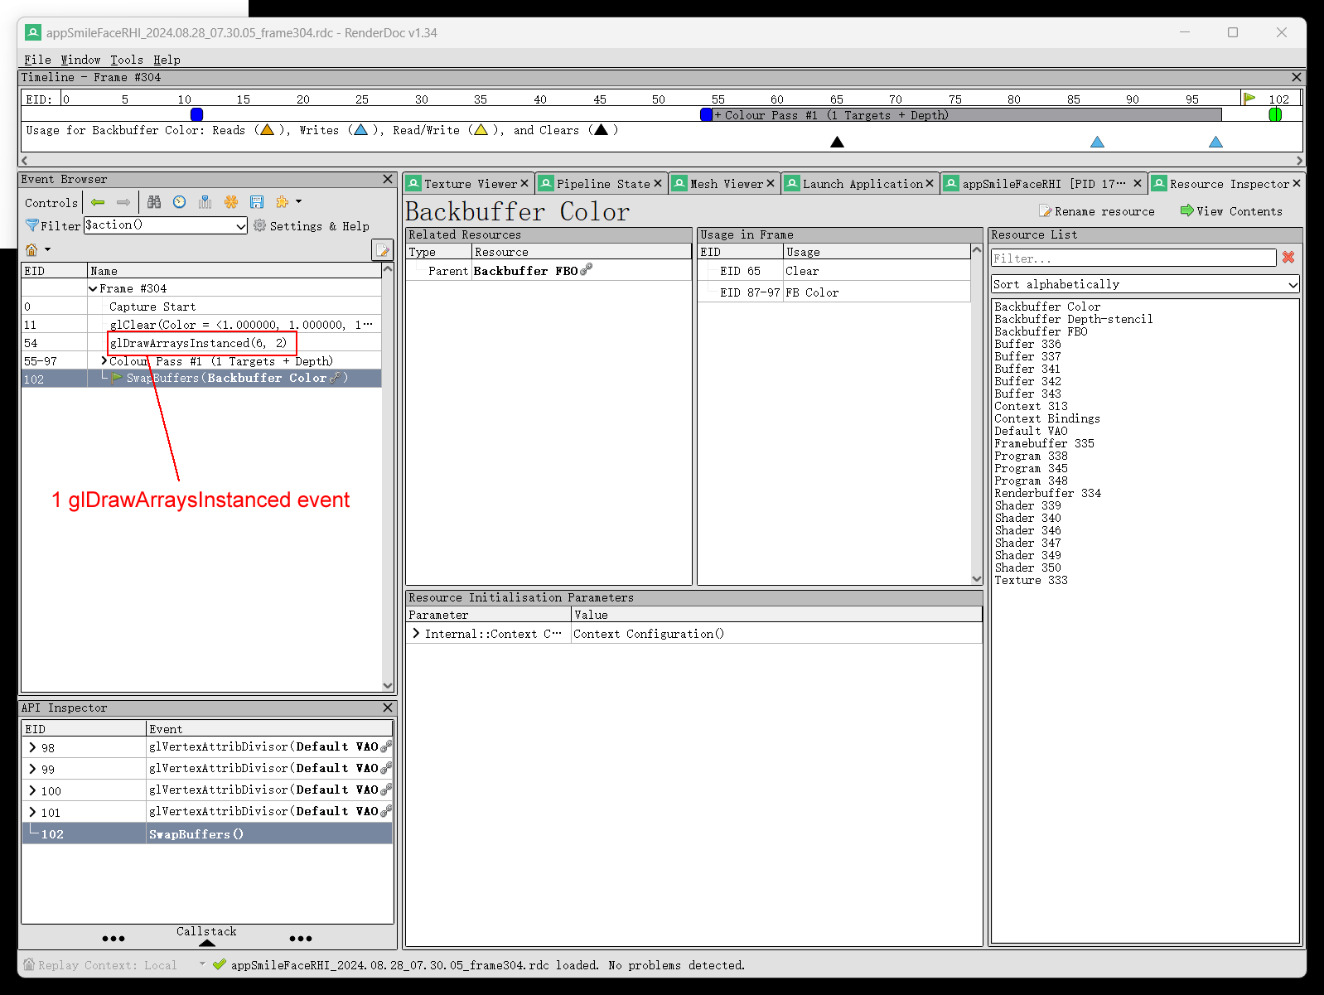Image resolution: width=1324 pixels, height=995 pixels.
Task: Open the Tools menu
Action: coord(126,60)
